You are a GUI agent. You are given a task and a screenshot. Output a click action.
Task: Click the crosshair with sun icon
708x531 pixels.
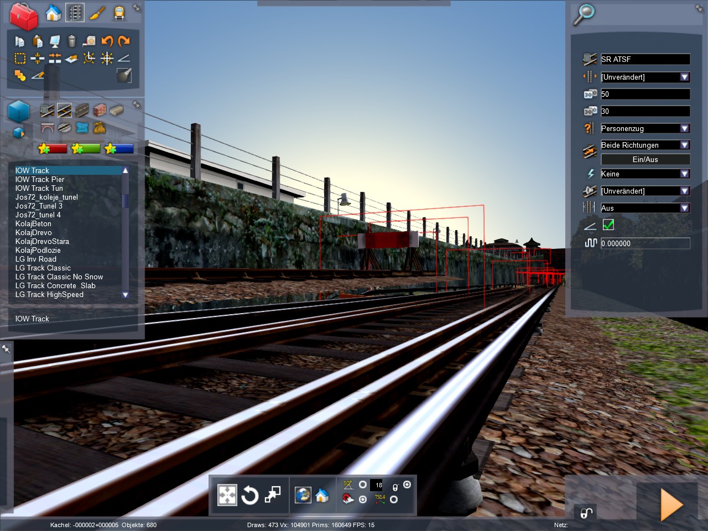pos(107,58)
